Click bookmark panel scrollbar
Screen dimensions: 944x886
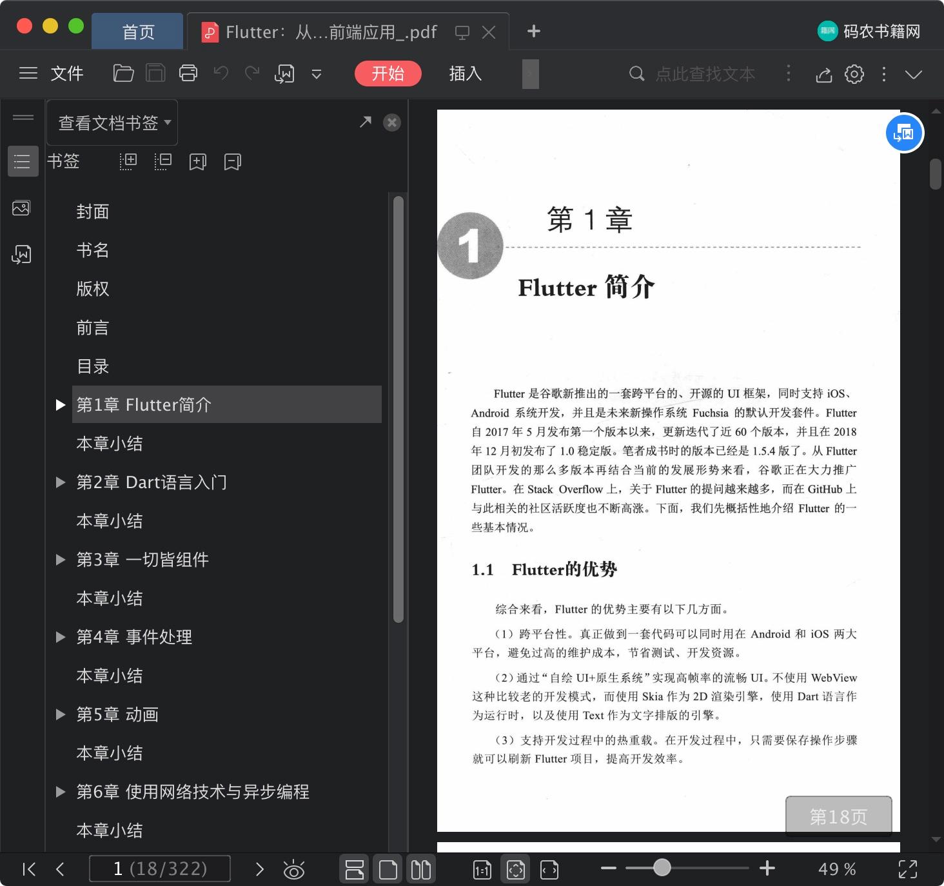coord(398,409)
